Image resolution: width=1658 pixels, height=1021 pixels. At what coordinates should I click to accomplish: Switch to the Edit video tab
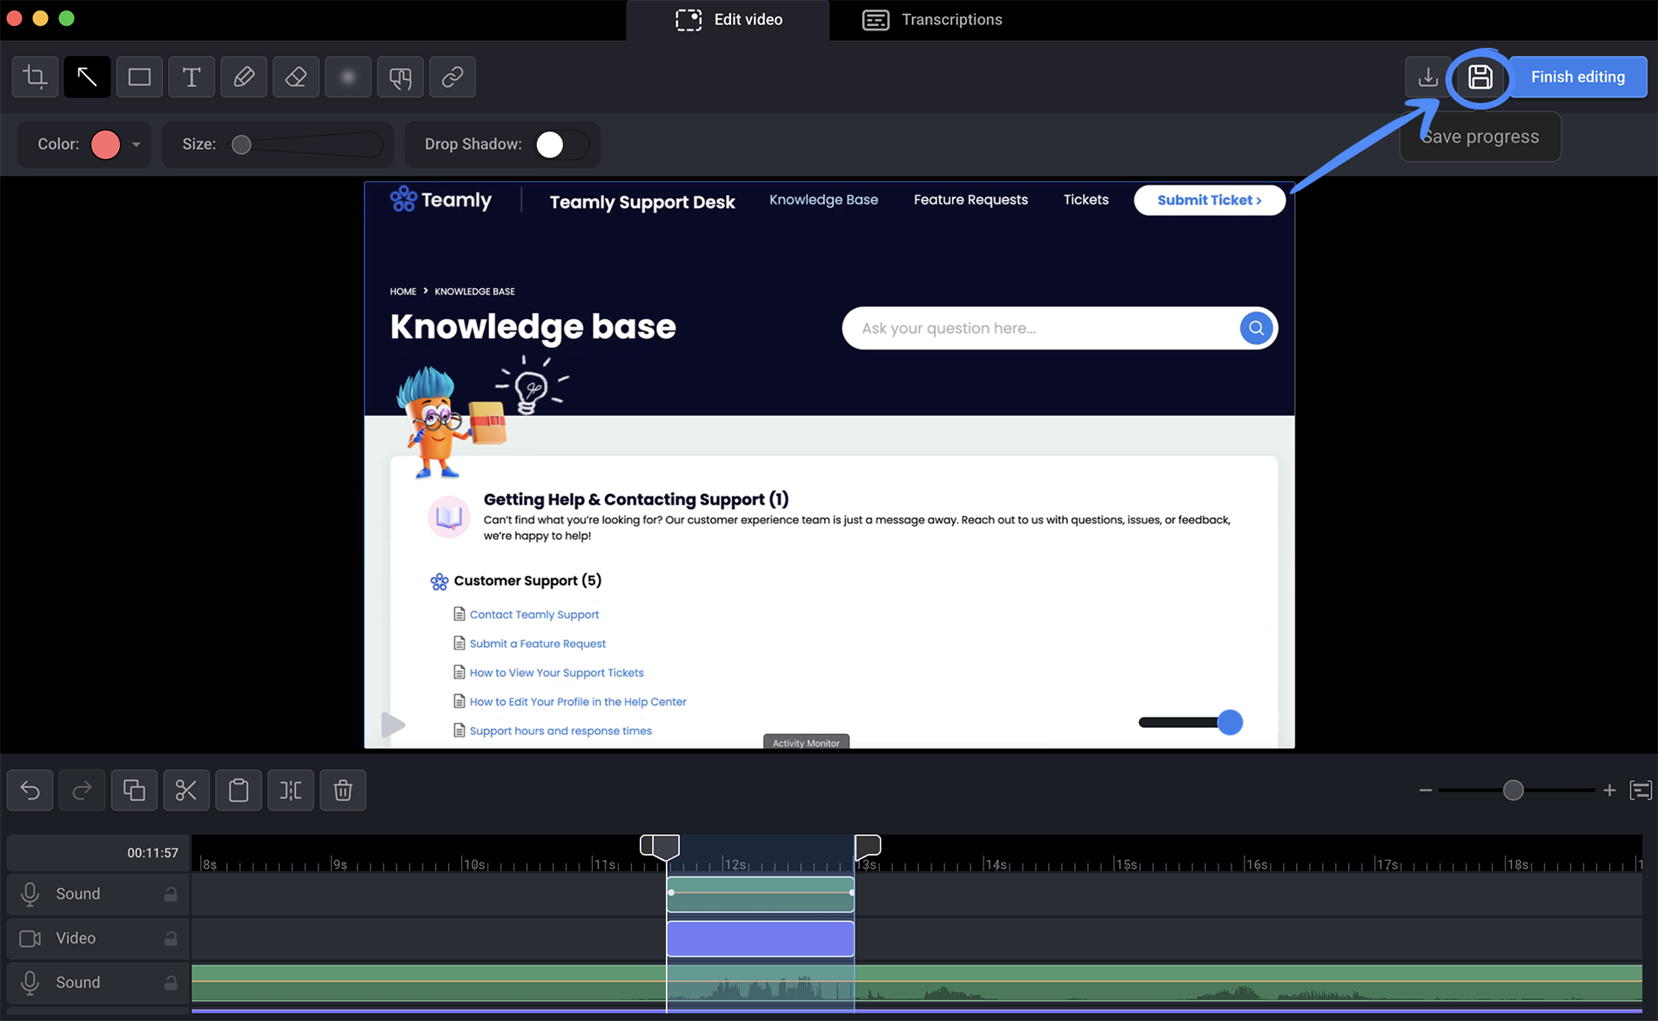(x=728, y=20)
